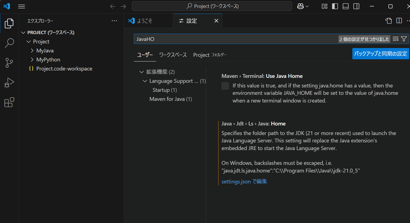This screenshot has height=223, width=410.
Task: Select the ユーザー settings scope tab
Action: coord(145,55)
